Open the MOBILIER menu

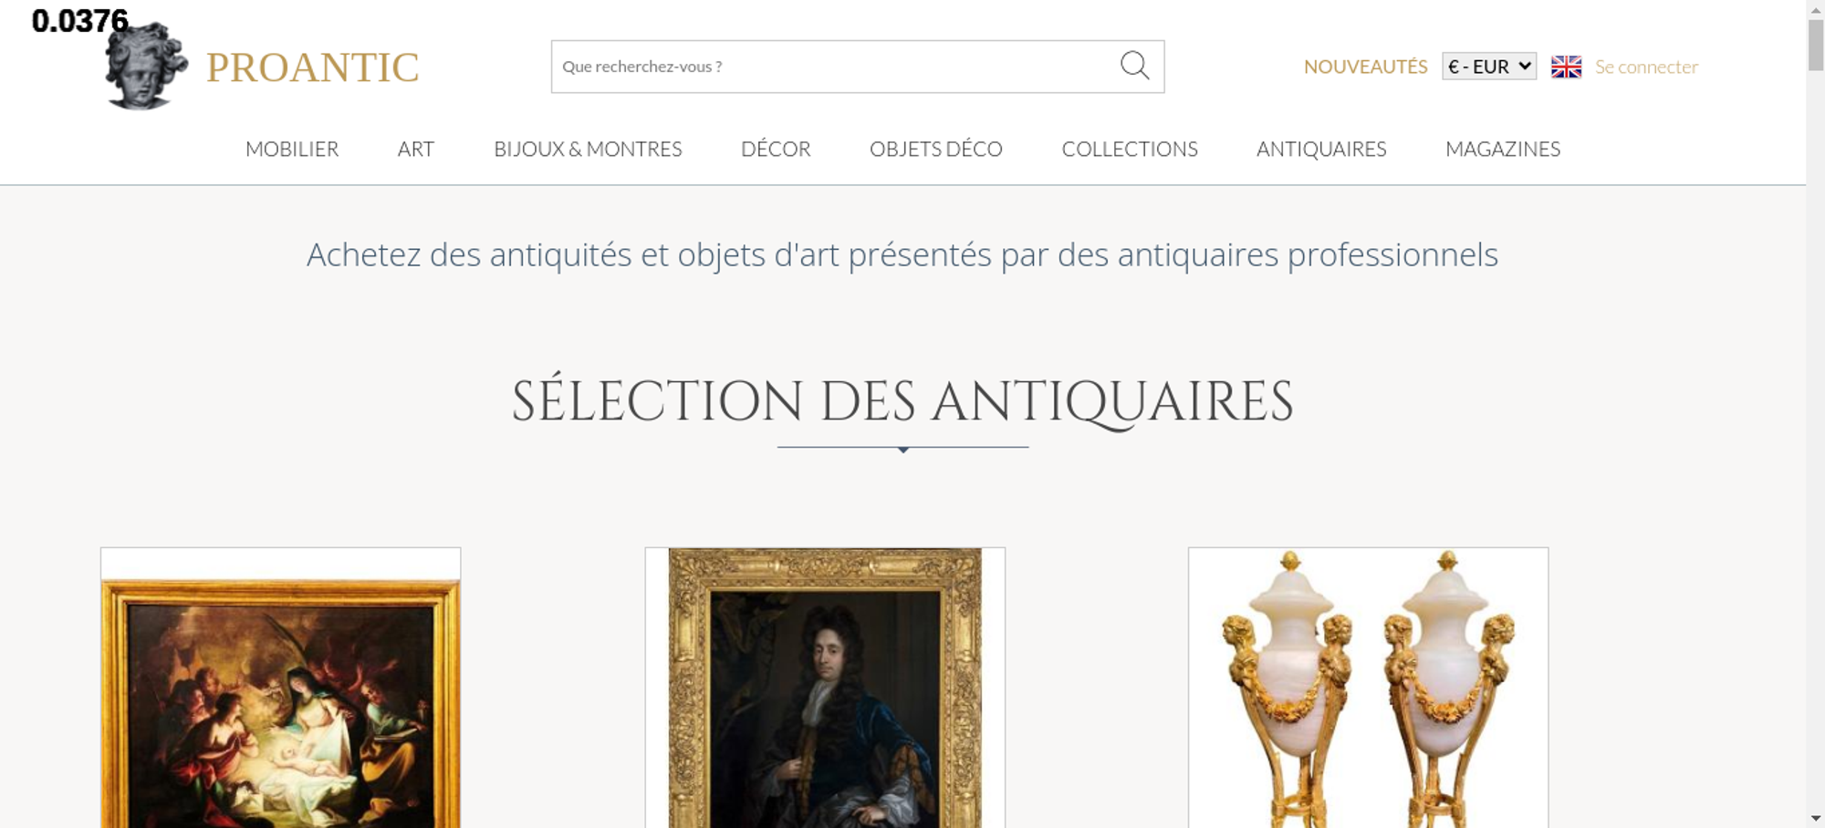pos(292,149)
